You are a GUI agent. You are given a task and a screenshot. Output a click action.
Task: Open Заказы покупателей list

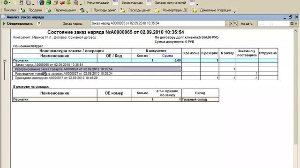[x=170, y=3]
